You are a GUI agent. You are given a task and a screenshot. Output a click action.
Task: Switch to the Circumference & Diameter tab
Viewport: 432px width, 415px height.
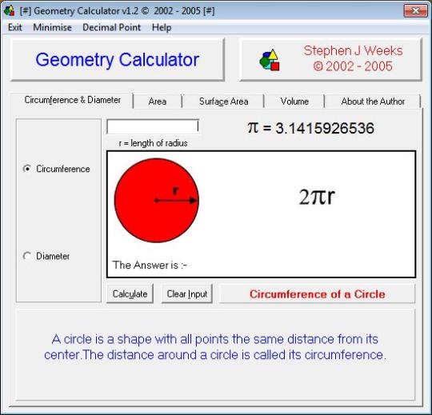(x=72, y=100)
